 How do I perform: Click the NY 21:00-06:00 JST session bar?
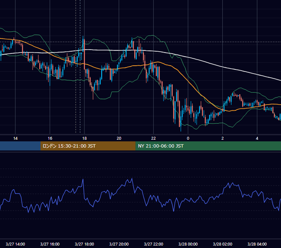coord(208,146)
